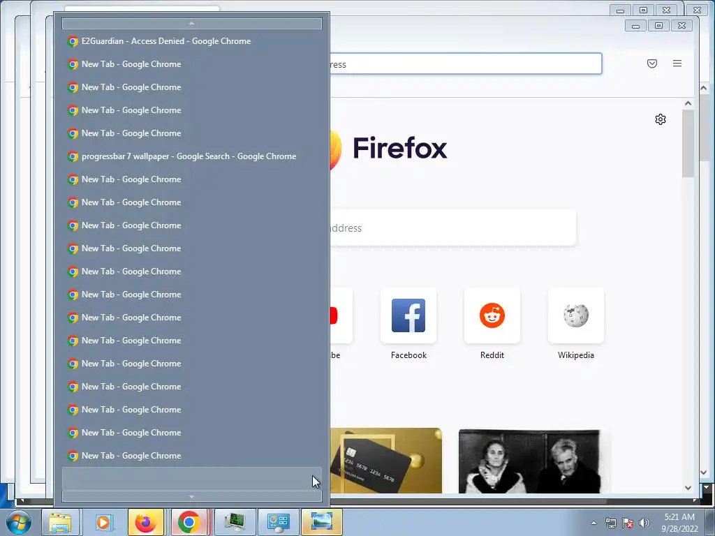Open Firefox application menu hamburger icon

pyautogui.click(x=677, y=64)
